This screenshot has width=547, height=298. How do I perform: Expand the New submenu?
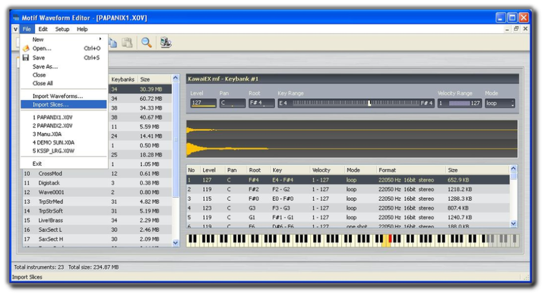tap(64, 39)
